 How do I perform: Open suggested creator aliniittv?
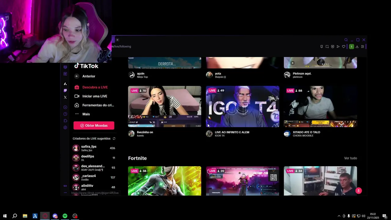(x=93, y=187)
